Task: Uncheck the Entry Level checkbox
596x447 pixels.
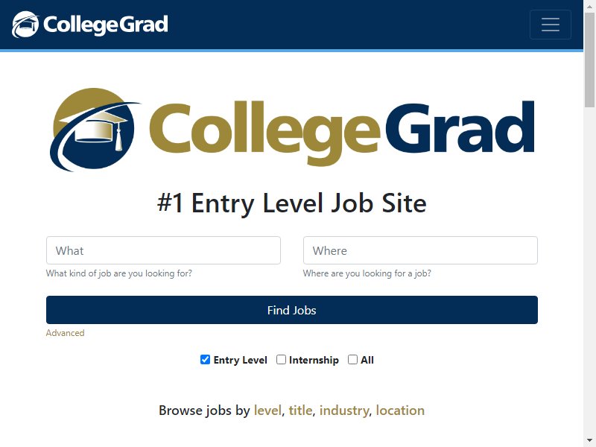Action: [206, 360]
